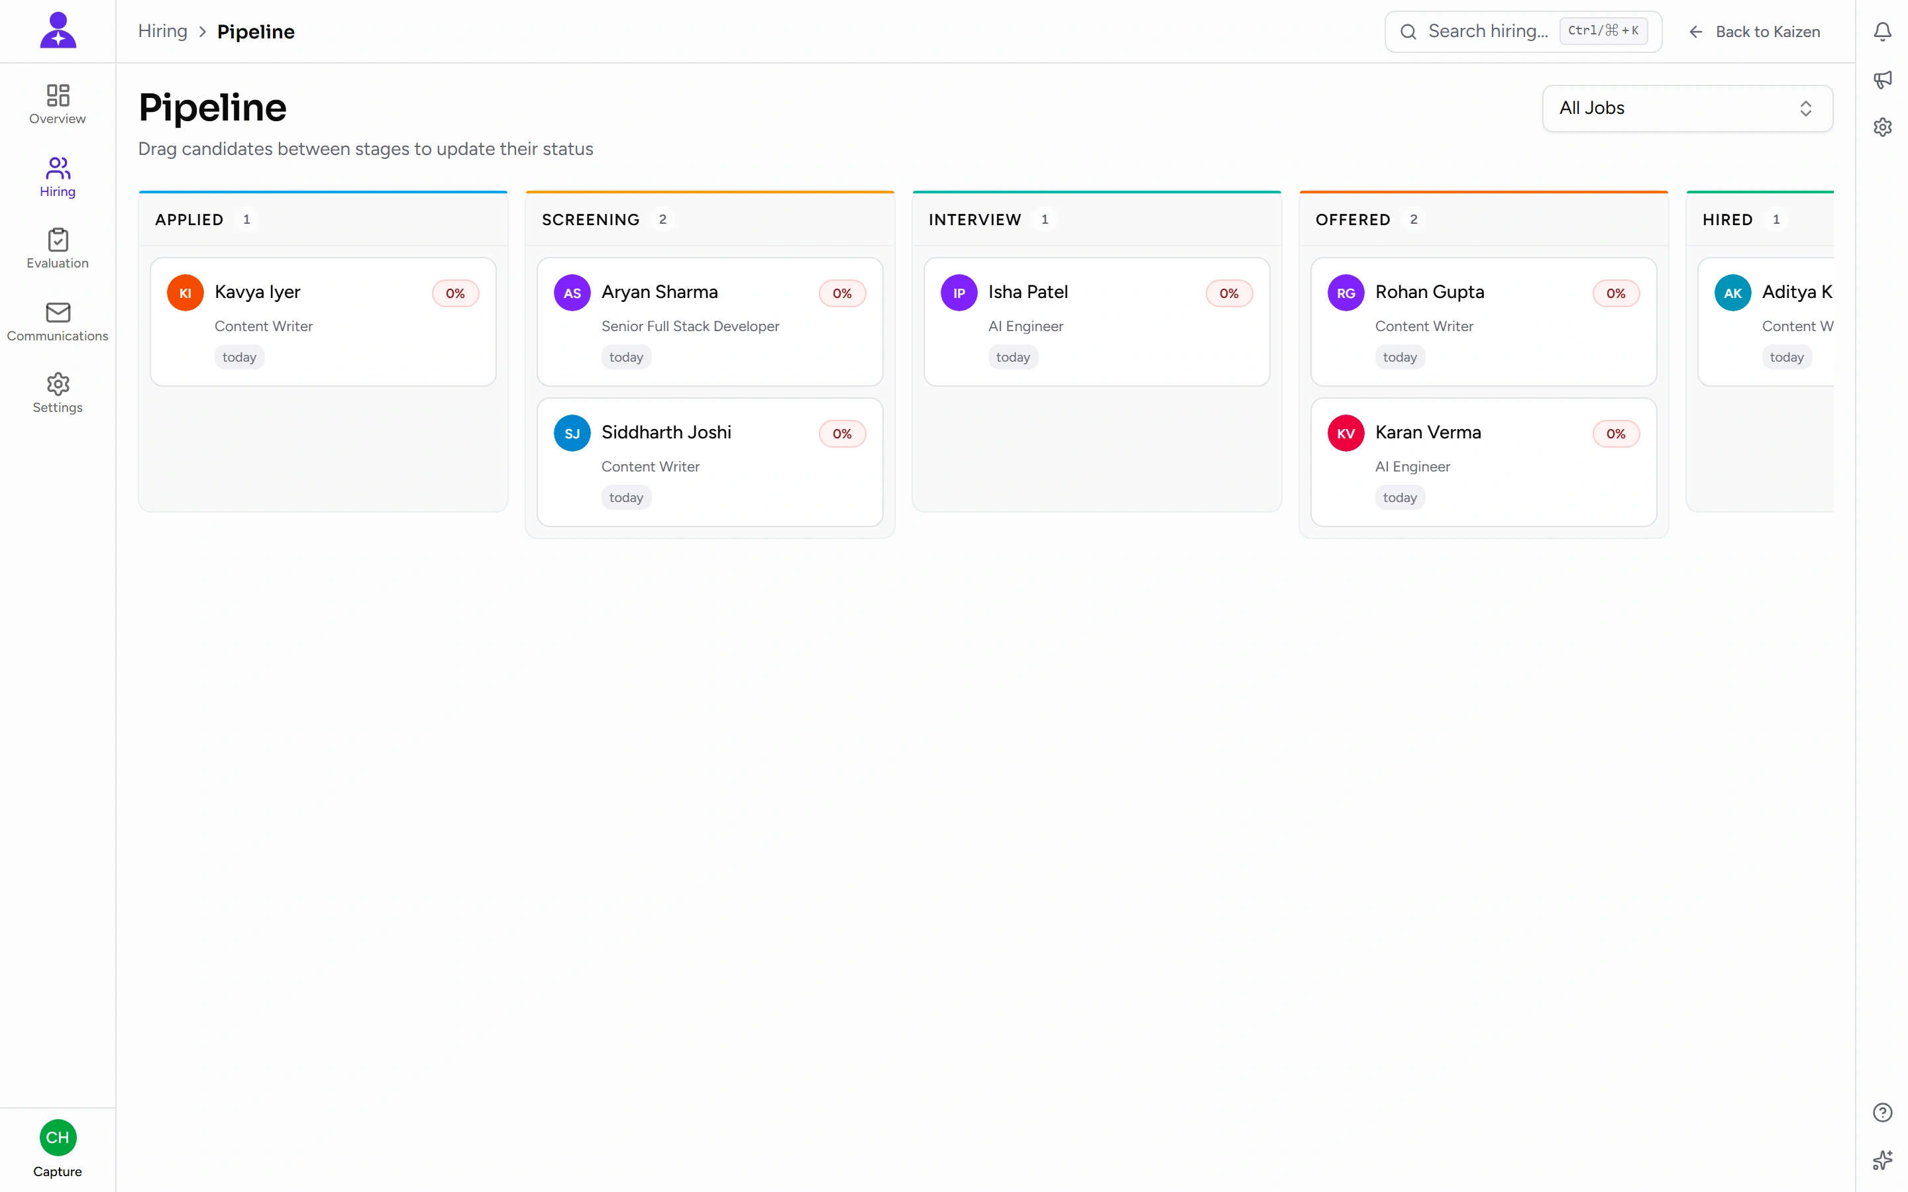Click Kavya Iyer's 0% score badge
1908x1192 pixels.
455,293
